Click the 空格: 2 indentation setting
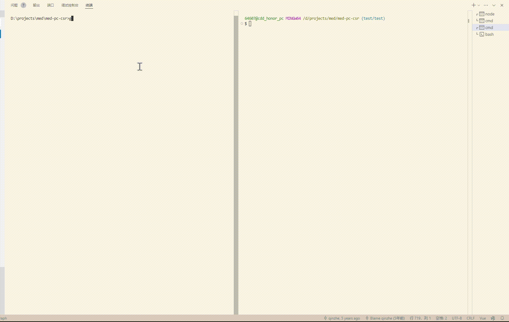The image size is (509, 322). [441, 318]
